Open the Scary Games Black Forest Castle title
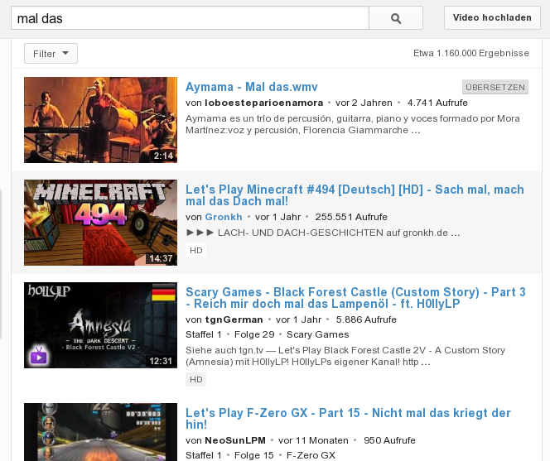Viewport: 550px width, 461px height. tap(355, 298)
